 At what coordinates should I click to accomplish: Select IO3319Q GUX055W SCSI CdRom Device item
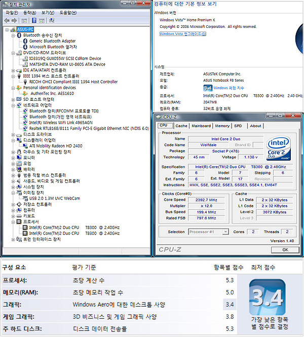pos(65,58)
